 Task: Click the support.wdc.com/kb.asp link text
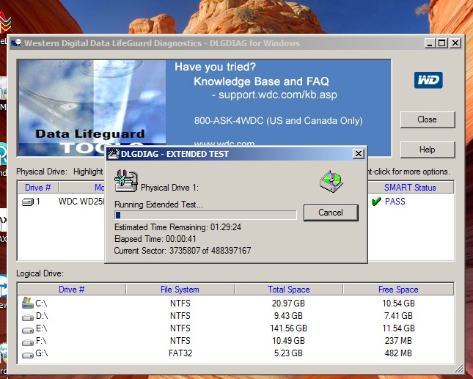[277, 95]
